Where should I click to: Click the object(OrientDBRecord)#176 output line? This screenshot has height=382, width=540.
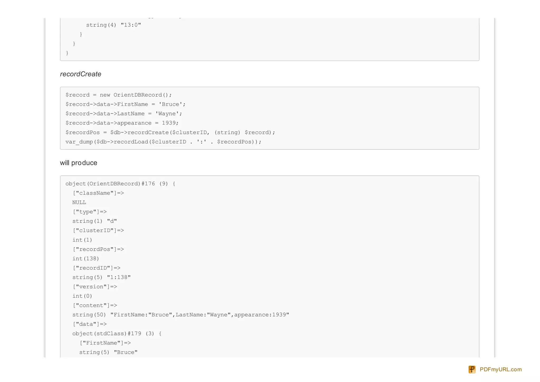tap(120, 184)
